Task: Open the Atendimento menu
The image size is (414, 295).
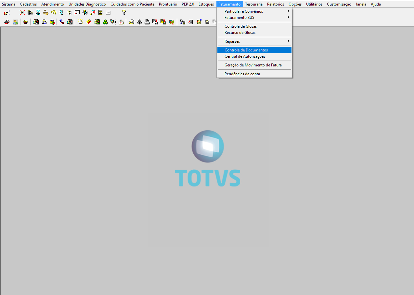Action: (x=53, y=4)
